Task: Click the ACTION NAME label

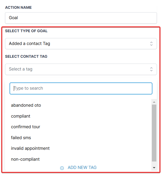Action: pos(18,7)
